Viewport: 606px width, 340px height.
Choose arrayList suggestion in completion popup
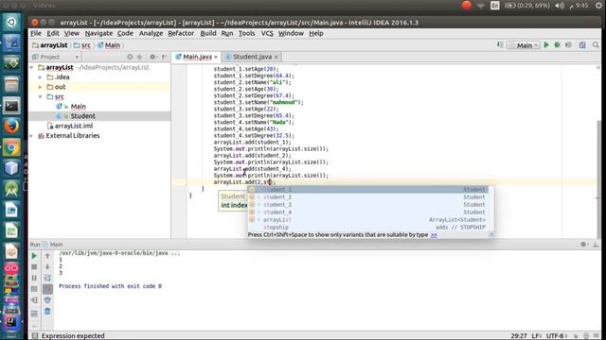[368, 220]
